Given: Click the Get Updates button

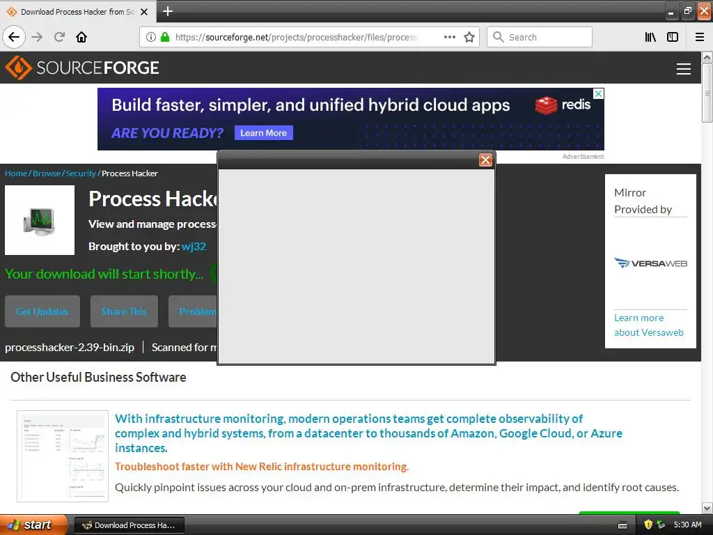Looking at the screenshot, I should [42, 311].
